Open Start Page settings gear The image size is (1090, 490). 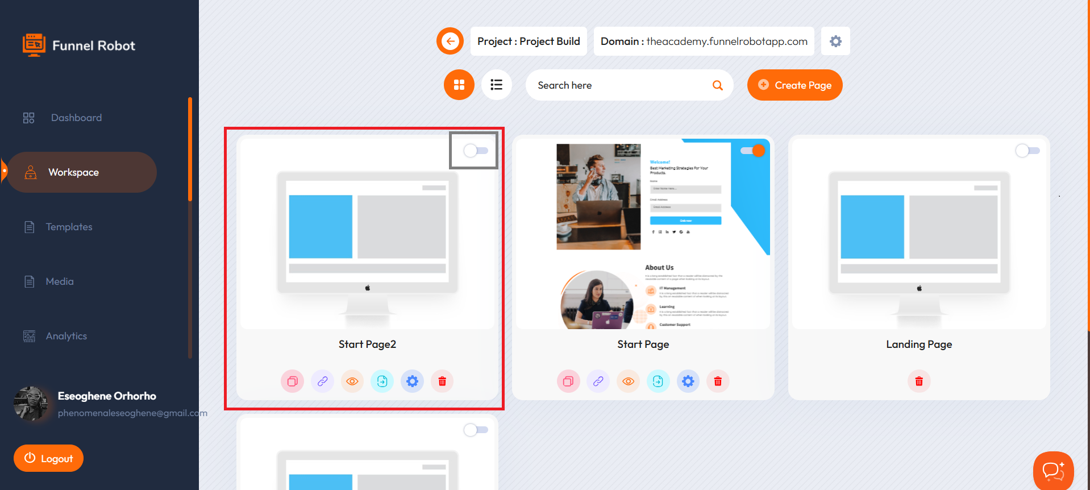(688, 381)
